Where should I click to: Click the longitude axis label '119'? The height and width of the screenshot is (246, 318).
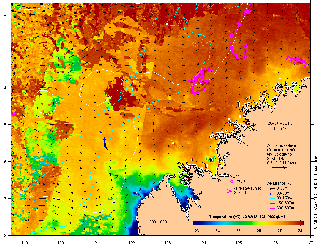(x=25, y=243)
